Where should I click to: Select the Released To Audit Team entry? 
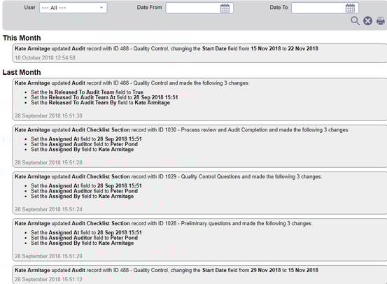[199, 99]
